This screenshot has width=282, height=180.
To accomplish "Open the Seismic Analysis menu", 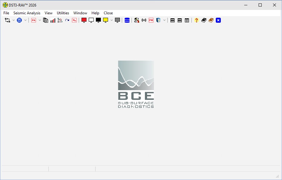I will (x=27, y=13).
